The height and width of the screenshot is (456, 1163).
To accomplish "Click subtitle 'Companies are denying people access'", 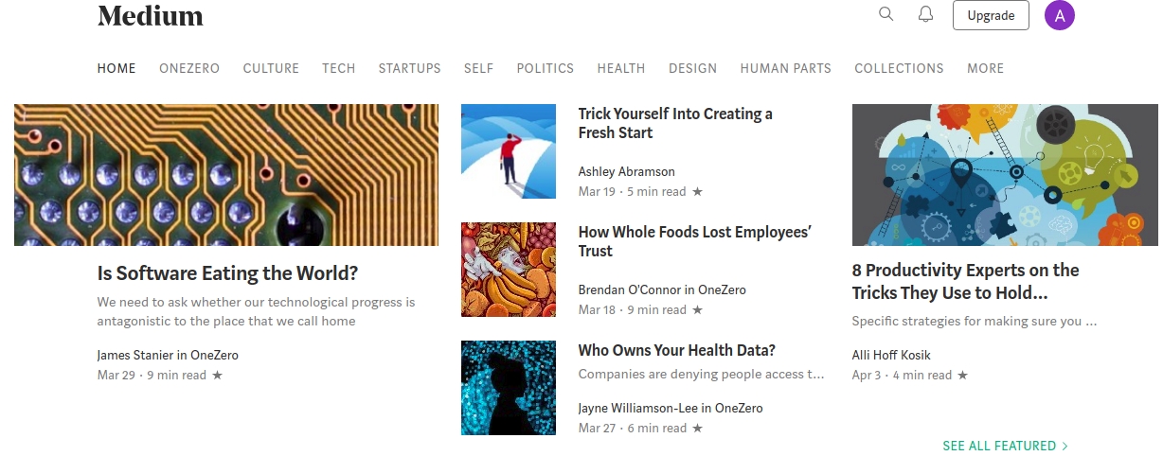I will tap(702, 375).
